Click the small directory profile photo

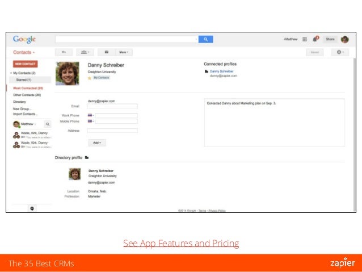pyautogui.click(x=75, y=174)
